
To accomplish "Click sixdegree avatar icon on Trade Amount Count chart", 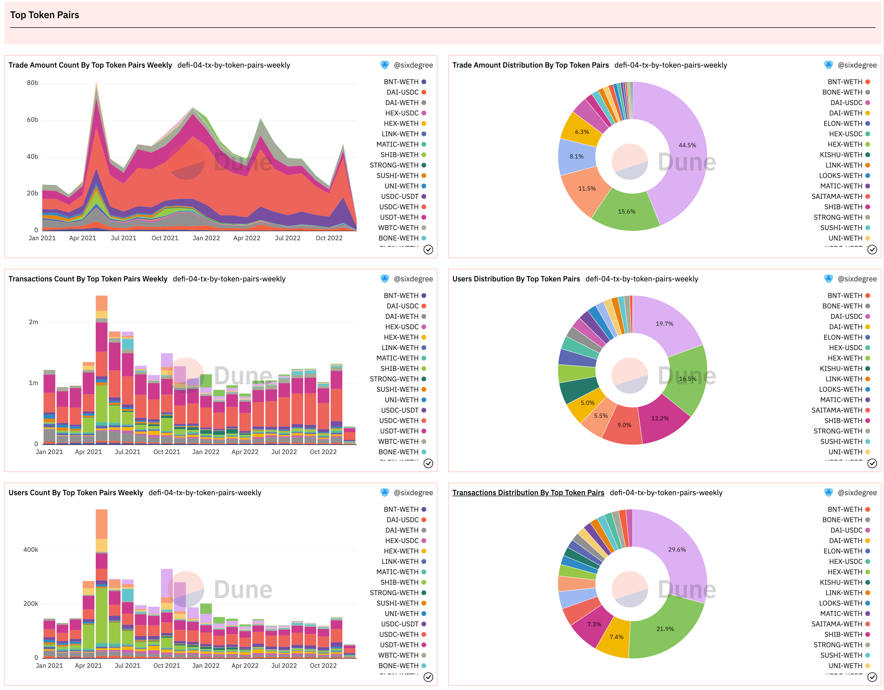I will click(x=385, y=65).
